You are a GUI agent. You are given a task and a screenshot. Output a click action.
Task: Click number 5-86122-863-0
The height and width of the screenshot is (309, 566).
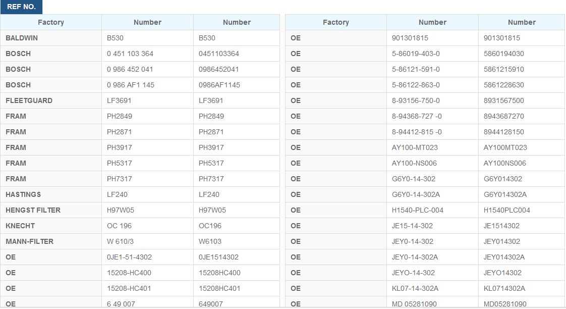pos(416,85)
